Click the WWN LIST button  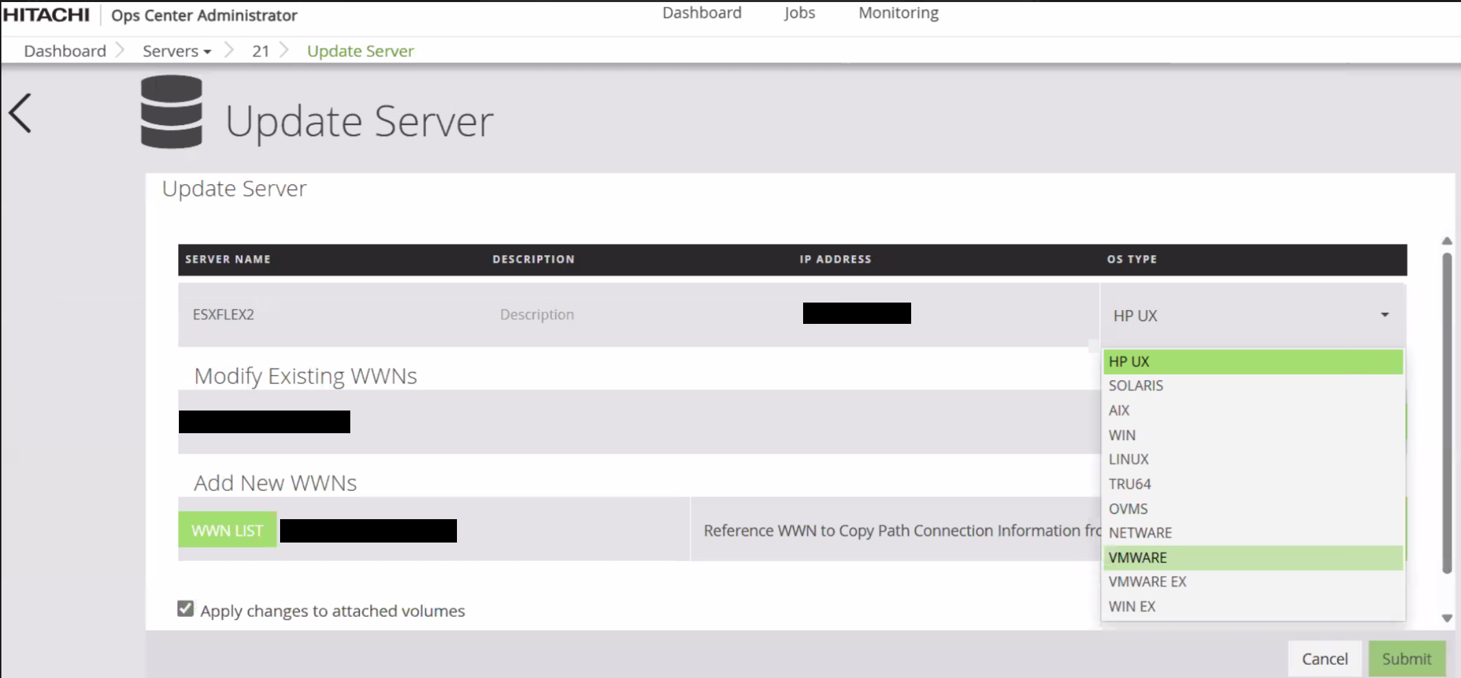pyautogui.click(x=227, y=530)
